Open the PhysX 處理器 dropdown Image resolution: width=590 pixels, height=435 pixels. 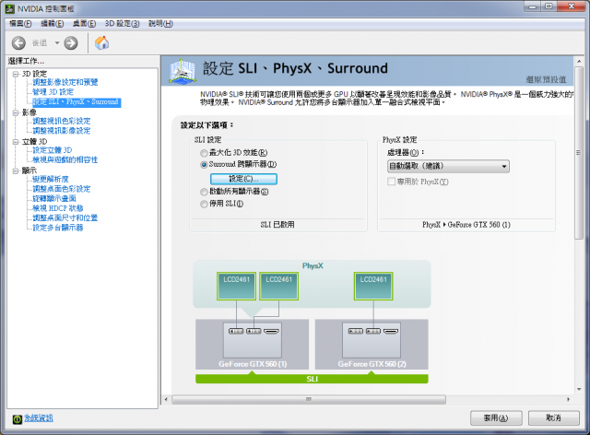[448, 166]
